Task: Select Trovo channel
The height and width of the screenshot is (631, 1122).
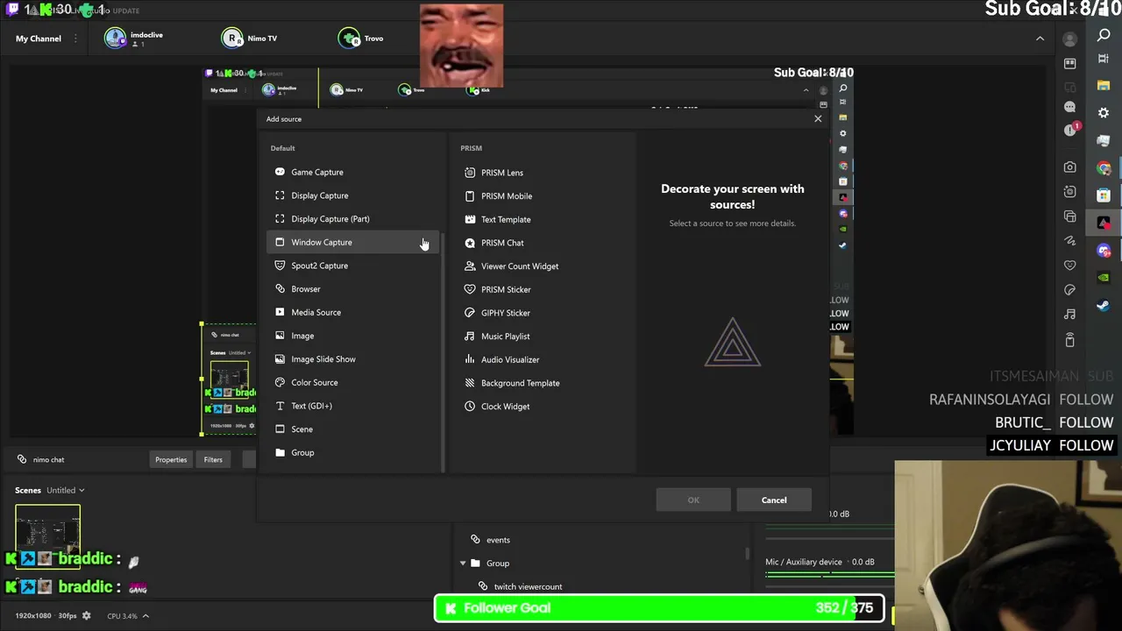Action: point(362,38)
